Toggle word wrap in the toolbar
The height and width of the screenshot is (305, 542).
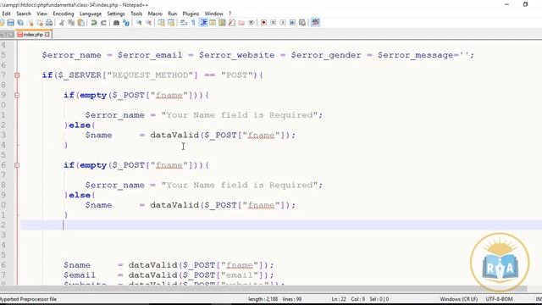click(x=184, y=23)
